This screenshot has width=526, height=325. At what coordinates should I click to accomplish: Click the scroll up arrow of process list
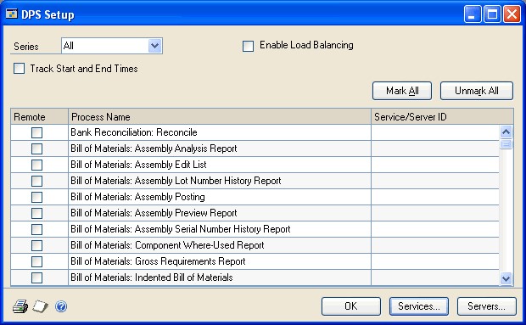pos(506,132)
